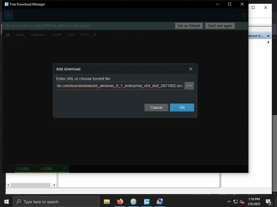Click the download speed 0 B/s indicator

23,169
